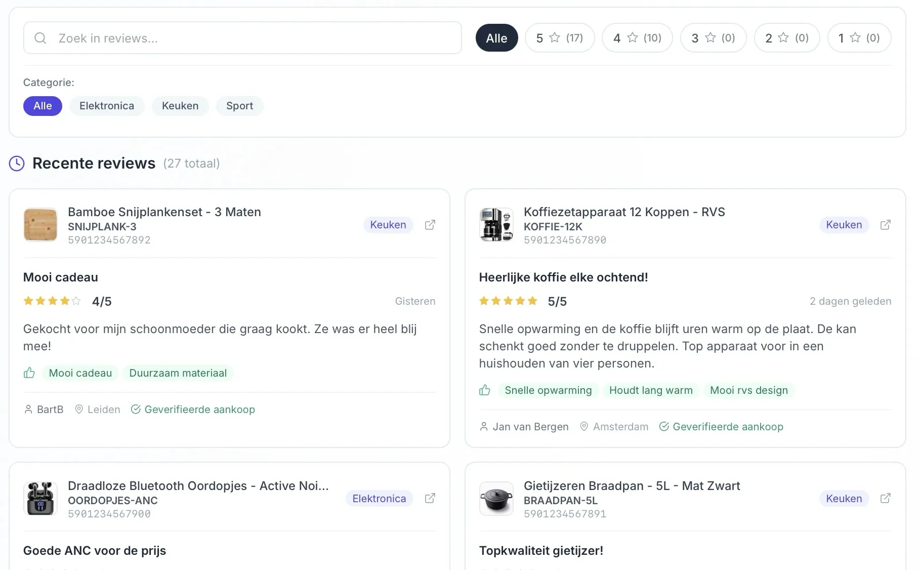
Task: Click the SKU text 'OORDOPJES-ANC'
Action: 113,501
